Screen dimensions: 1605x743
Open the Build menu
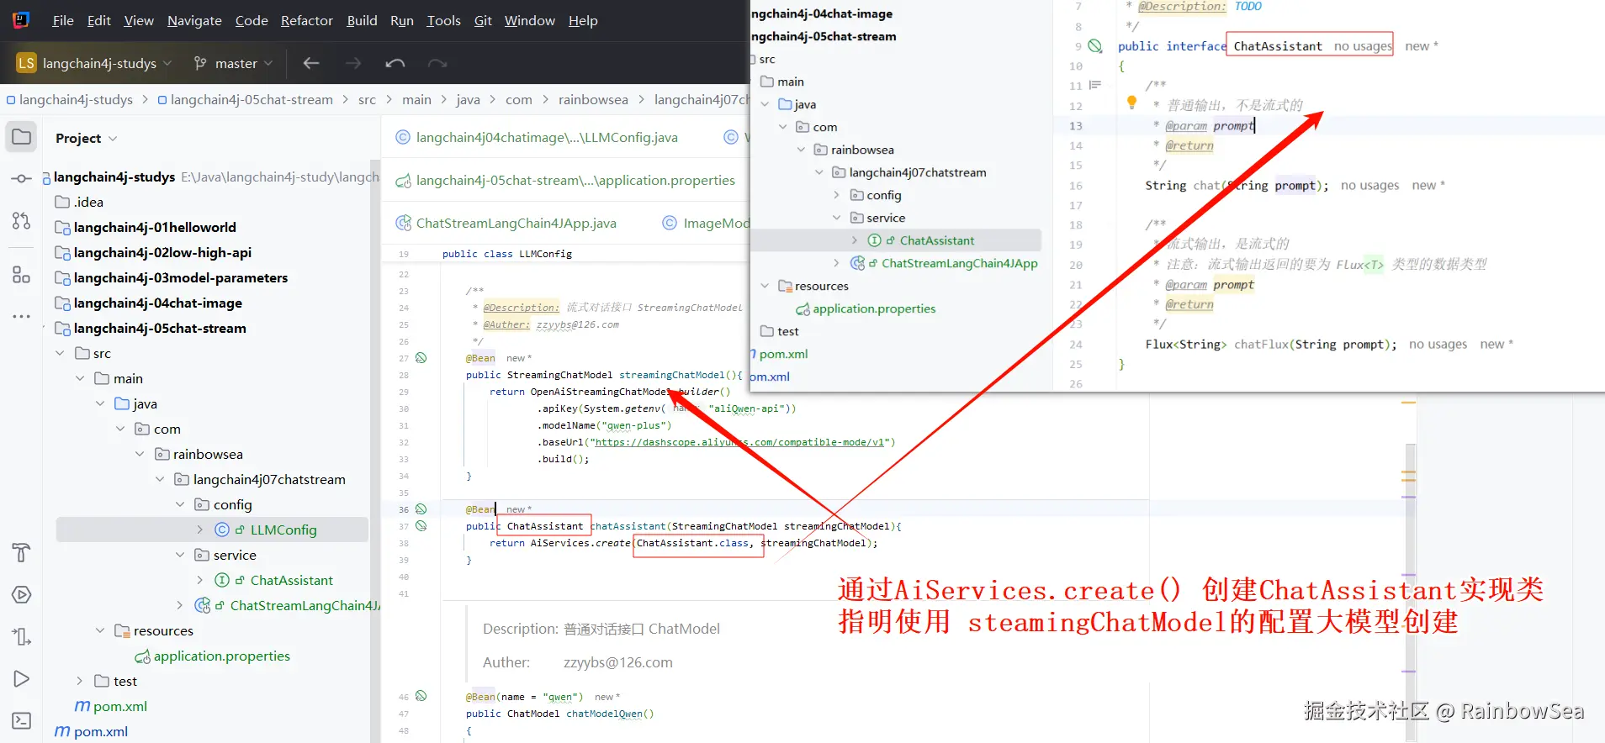pyautogui.click(x=362, y=20)
